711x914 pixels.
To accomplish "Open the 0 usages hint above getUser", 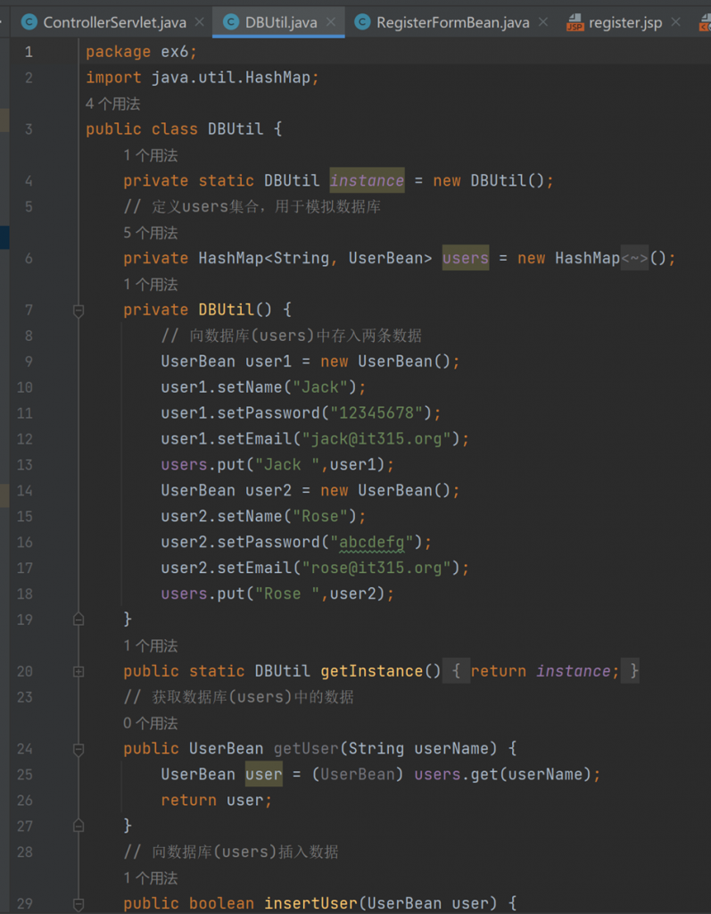I will pos(151,723).
